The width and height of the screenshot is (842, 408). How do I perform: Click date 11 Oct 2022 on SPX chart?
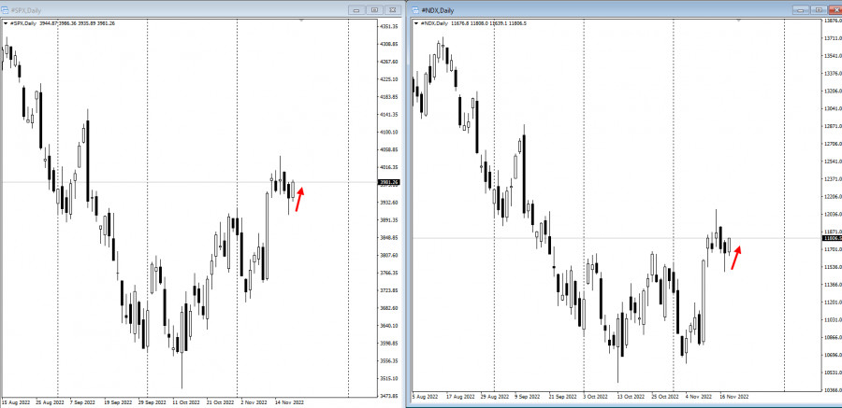point(186,401)
